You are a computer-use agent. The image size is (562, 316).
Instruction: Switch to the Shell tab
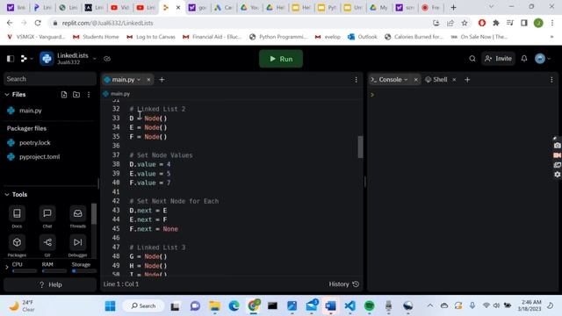(436, 80)
